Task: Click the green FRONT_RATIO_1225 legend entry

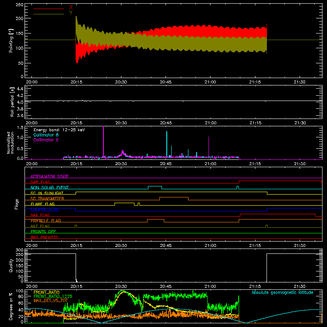Action: tap(53, 296)
